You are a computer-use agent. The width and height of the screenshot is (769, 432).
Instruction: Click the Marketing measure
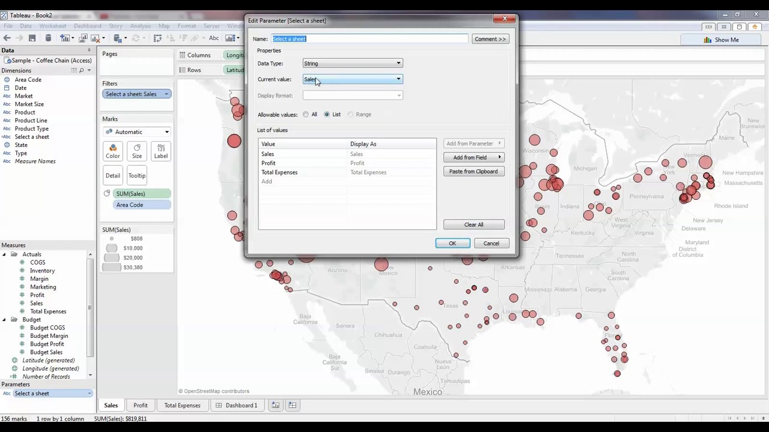[x=43, y=287]
